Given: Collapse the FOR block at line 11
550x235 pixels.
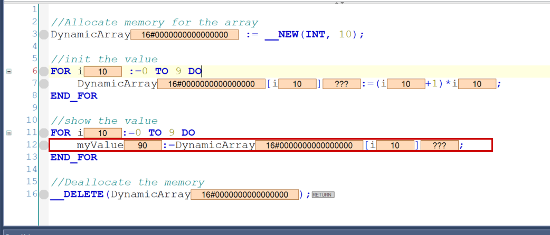Looking at the screenshot, I should point(9,133).
